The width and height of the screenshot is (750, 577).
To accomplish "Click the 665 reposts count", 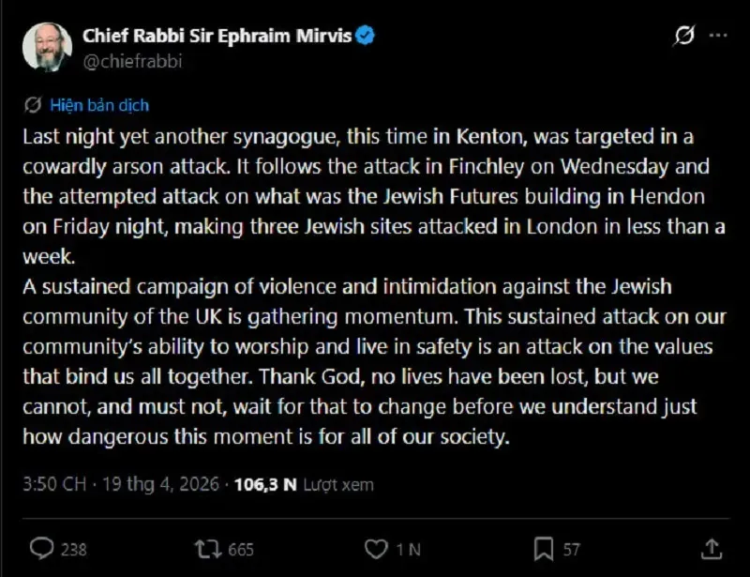I will tap(241, 549).
